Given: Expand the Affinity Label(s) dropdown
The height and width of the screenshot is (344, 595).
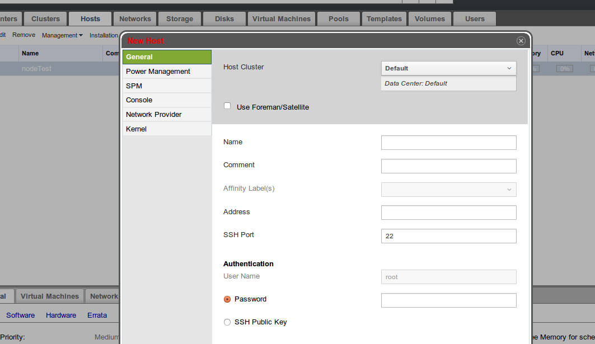Looking at the screenshot, I should coord(448,190).
